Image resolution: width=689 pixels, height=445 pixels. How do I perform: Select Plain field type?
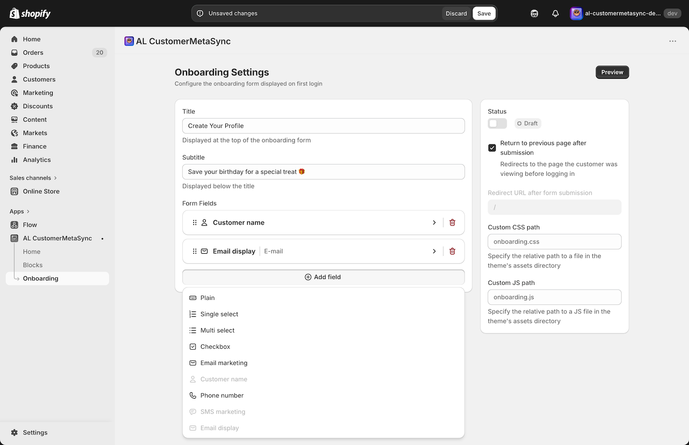coord(323,298)
